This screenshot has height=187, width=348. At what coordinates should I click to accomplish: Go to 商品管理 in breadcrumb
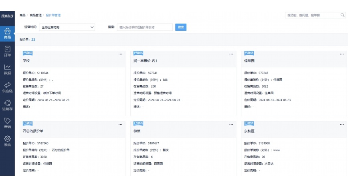click(36, 15)
